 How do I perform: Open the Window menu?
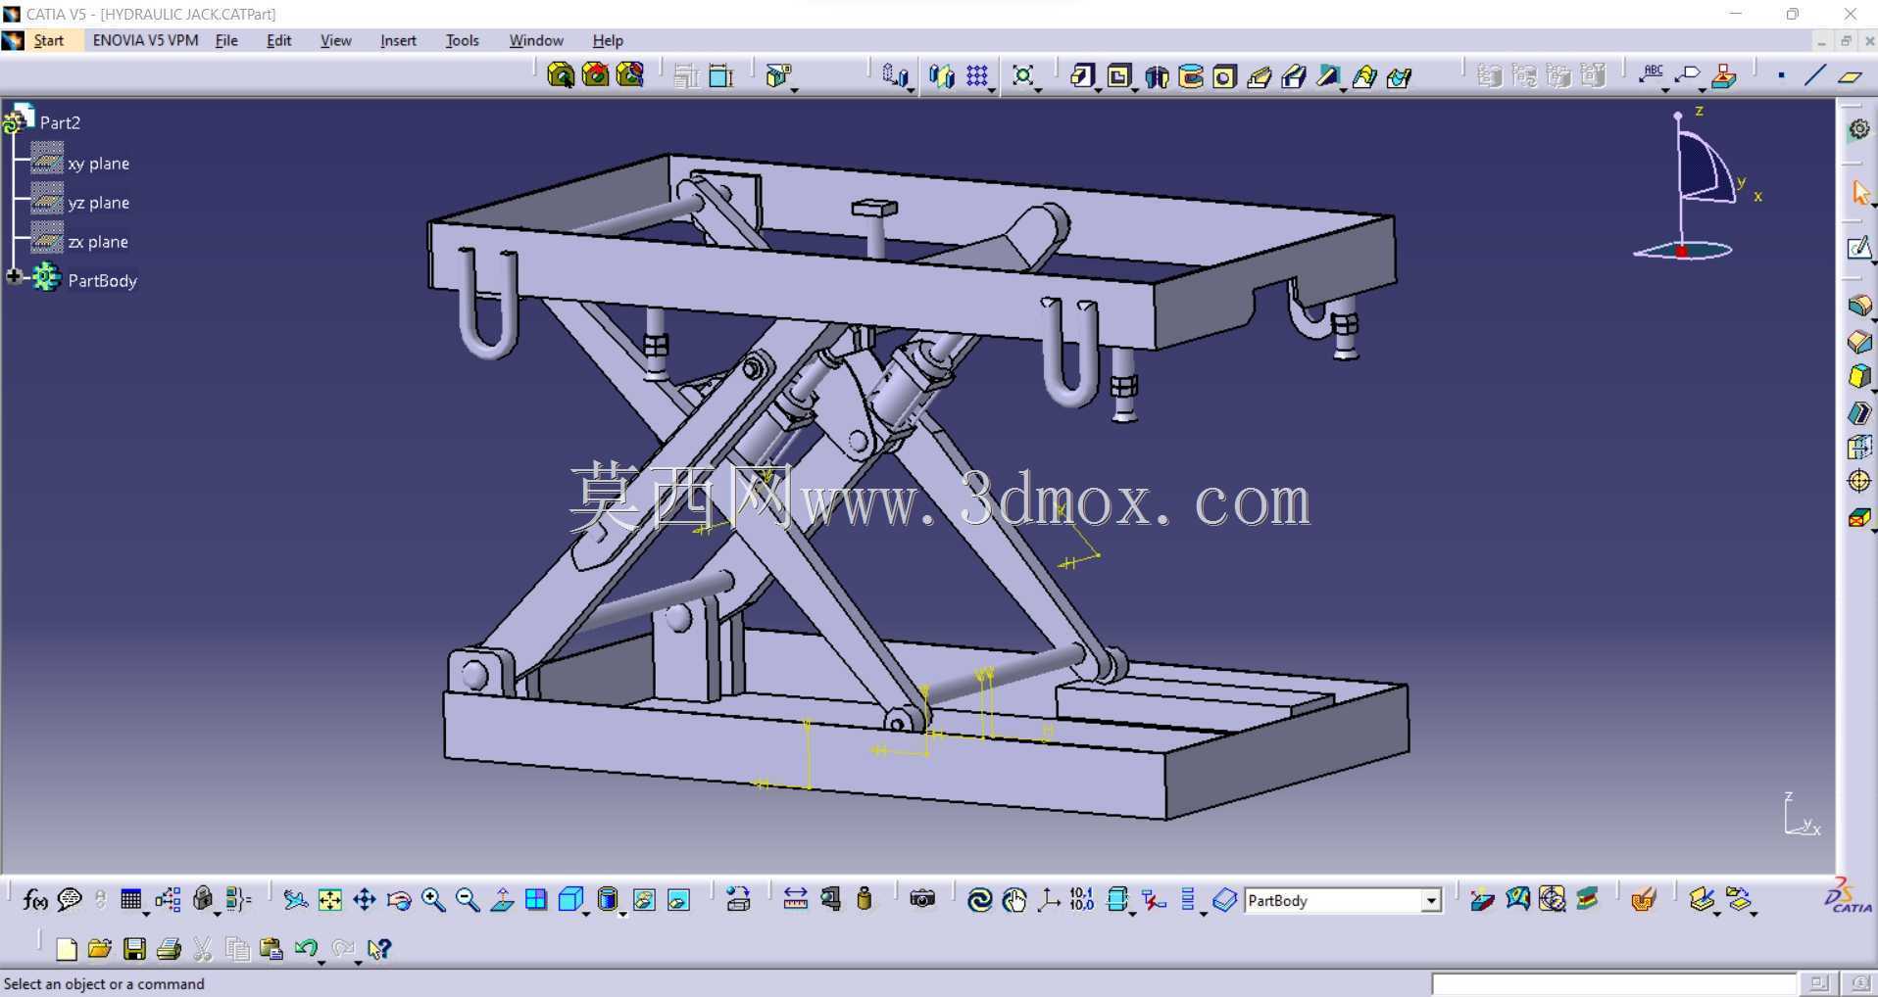pos(536,40)
